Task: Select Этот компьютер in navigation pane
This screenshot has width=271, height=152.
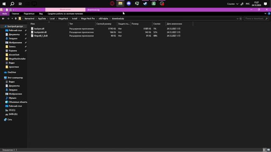Action: coord(15,78)
